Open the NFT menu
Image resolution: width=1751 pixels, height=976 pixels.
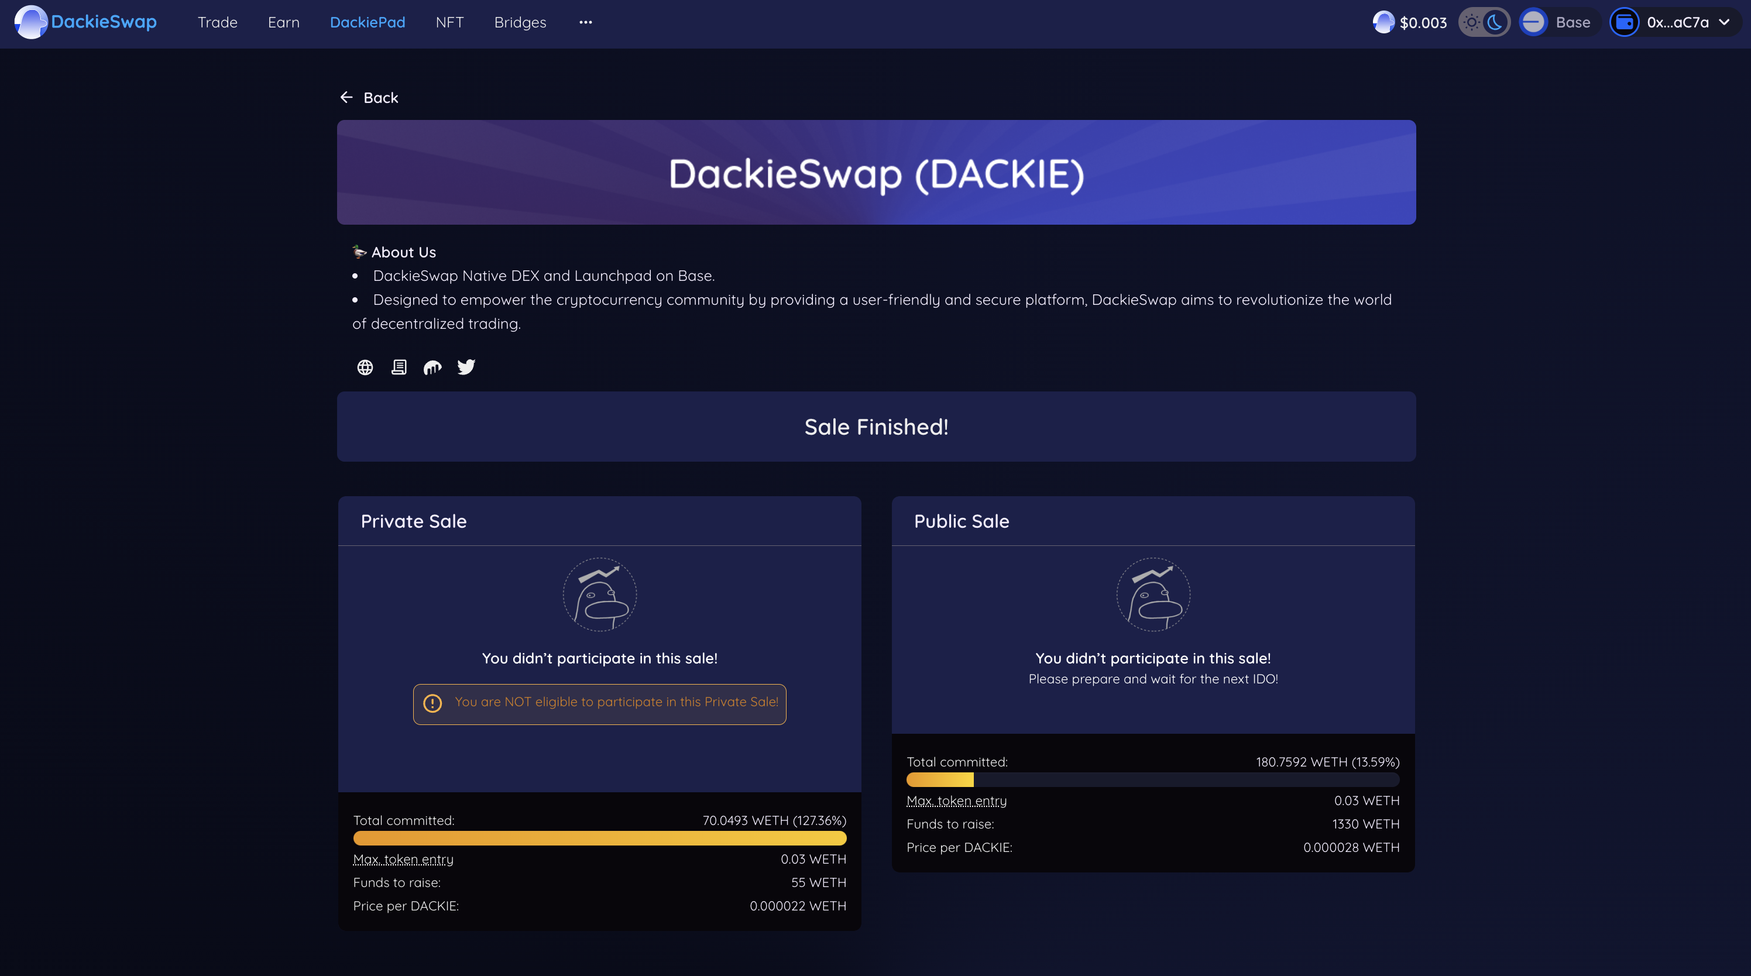click(449, 22)
